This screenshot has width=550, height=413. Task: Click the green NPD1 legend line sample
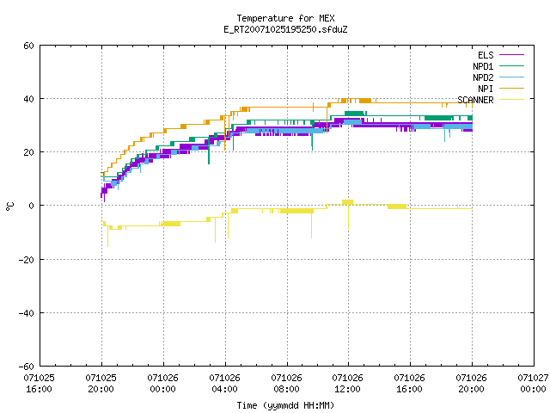(511, 66)
